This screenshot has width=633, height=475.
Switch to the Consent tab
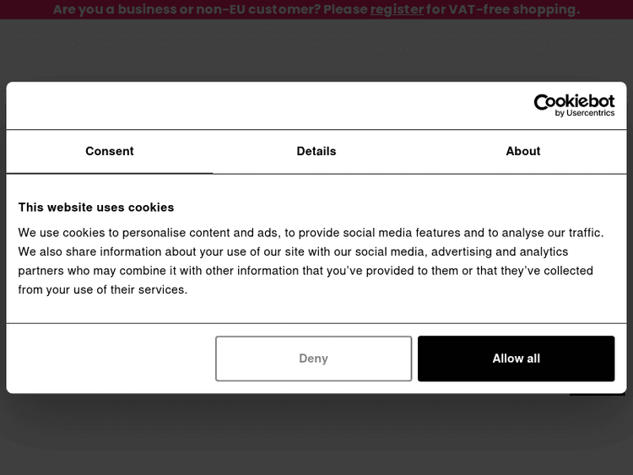pyautogui.click(x=110, y=151)
